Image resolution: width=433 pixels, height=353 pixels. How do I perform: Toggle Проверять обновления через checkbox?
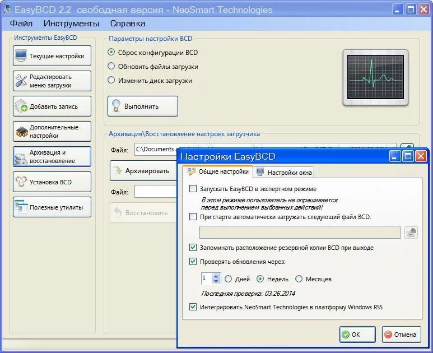pos(193,261)
